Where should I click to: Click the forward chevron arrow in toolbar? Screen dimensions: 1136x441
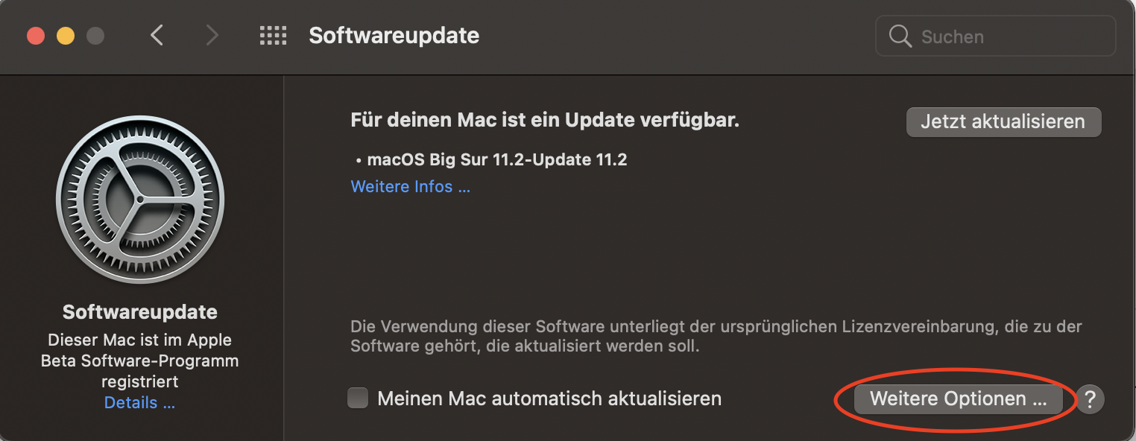(212, 35)
